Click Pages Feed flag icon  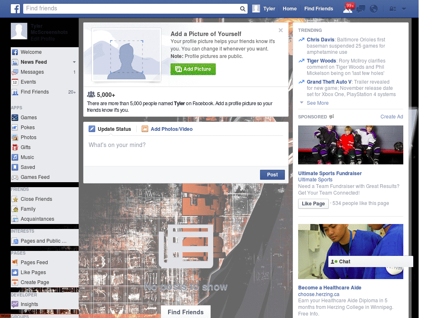15,263
